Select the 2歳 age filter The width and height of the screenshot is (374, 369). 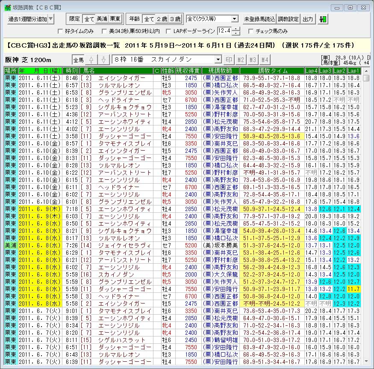162,19
